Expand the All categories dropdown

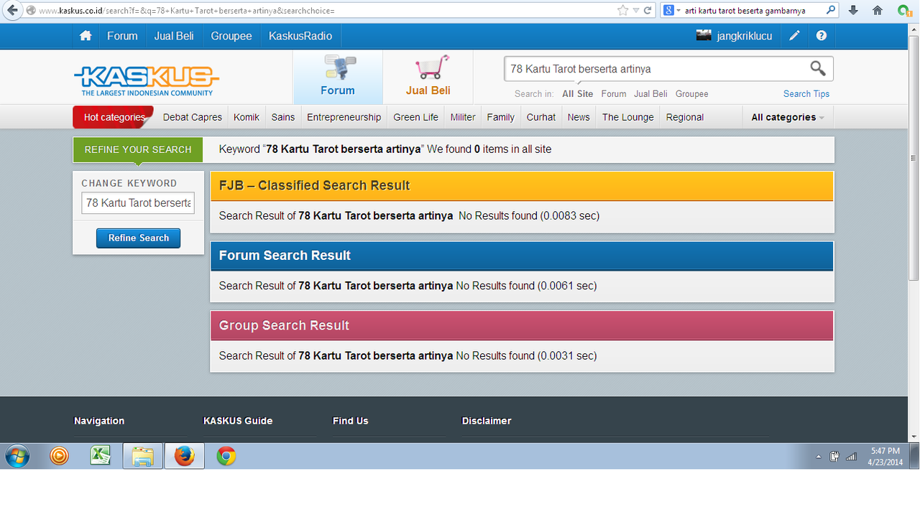(x=788, y=117)
